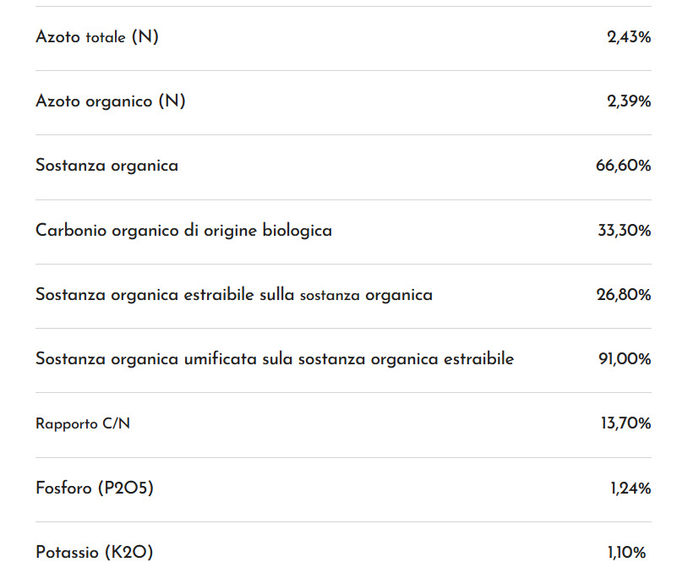Select the Fosforo (P2O5) label

click(x=95, y=488)
